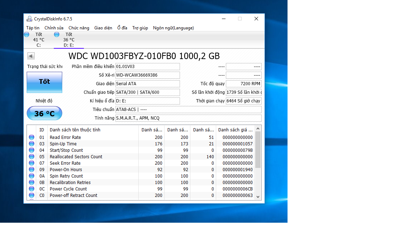The height and width of the screenshot is (232, 413).
Task: Select the Power-off Retract Count row name
Action: (x=73, y=195)
